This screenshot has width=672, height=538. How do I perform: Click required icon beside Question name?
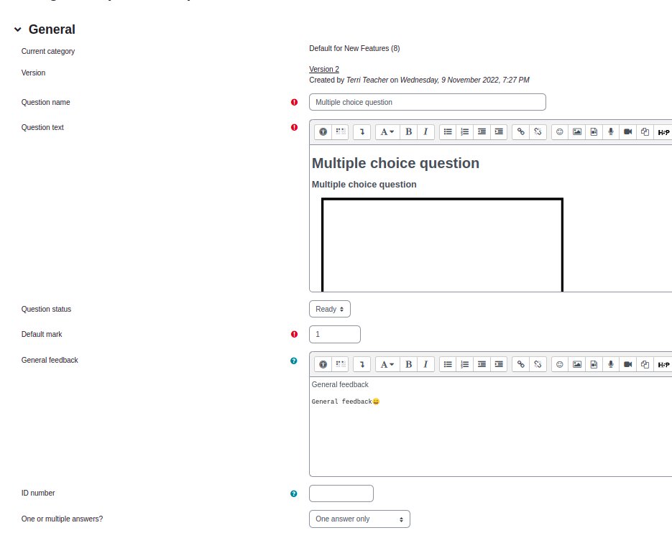pyautogui.click(x=294, y=102)
